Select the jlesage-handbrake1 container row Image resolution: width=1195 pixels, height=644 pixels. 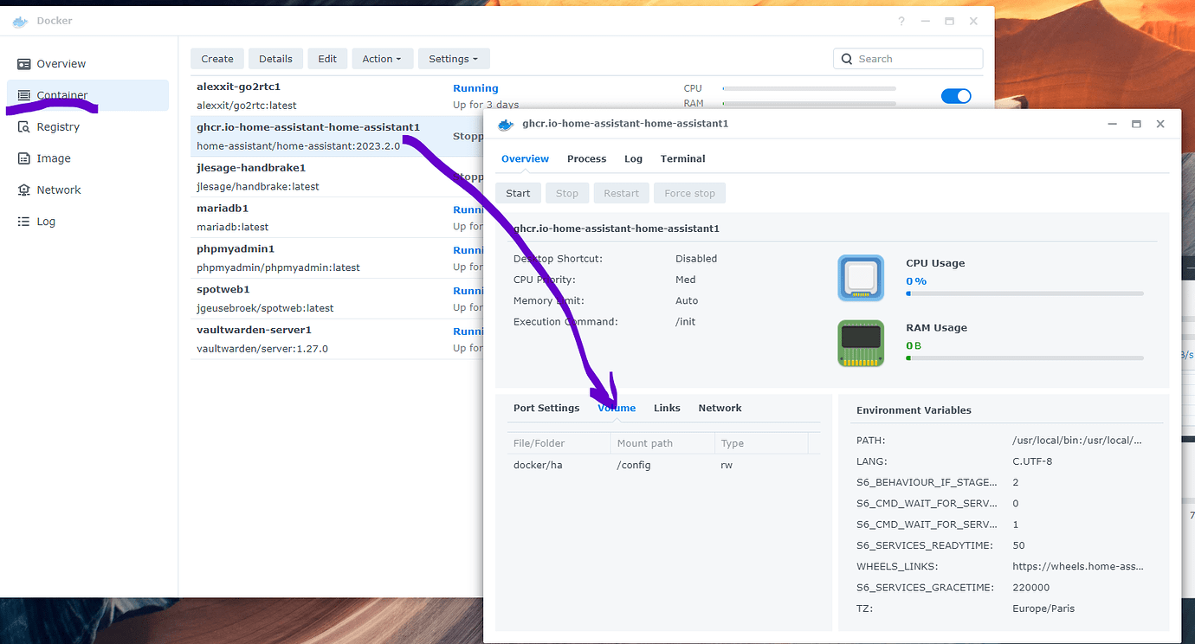pos(336,177)
